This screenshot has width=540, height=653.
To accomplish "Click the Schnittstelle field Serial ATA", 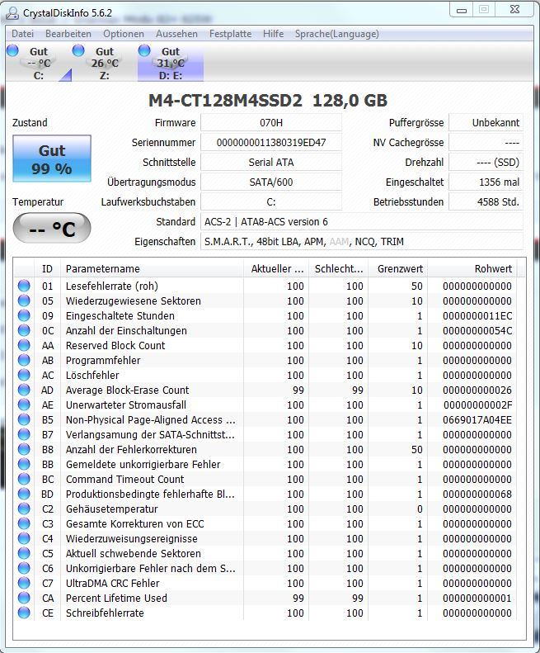I will [271, 163].
